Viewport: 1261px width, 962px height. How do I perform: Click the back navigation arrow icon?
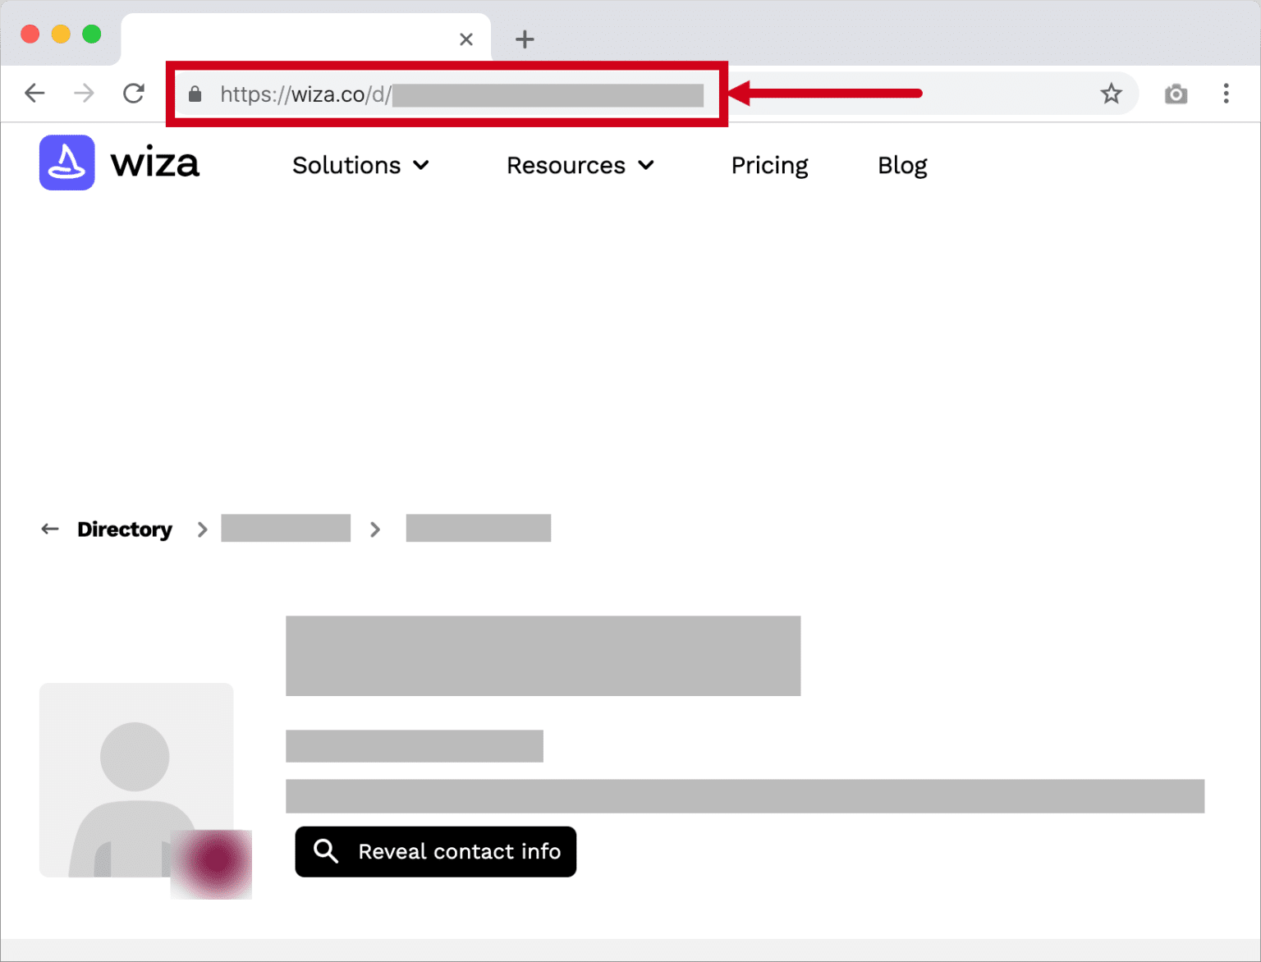point(34,93)
